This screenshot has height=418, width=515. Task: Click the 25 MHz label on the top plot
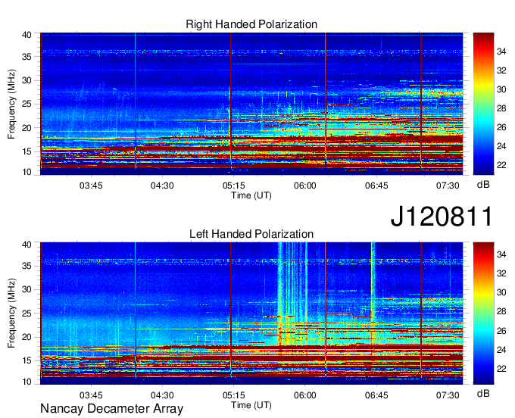click(x=27, y=104)
